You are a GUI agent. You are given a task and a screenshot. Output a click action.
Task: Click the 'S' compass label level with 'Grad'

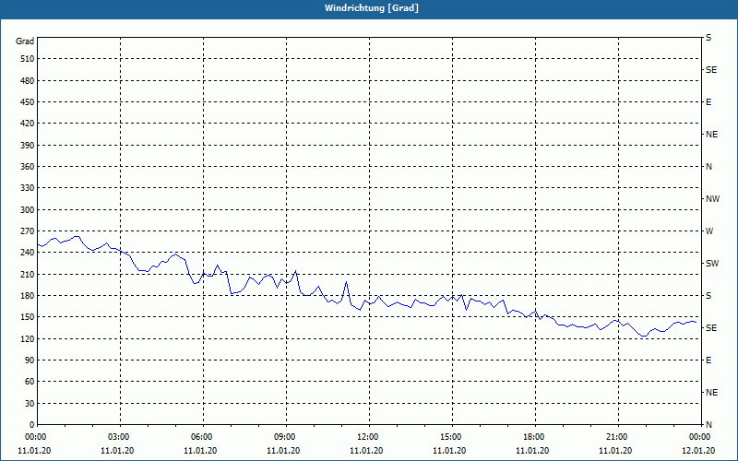tap(708, 38)
